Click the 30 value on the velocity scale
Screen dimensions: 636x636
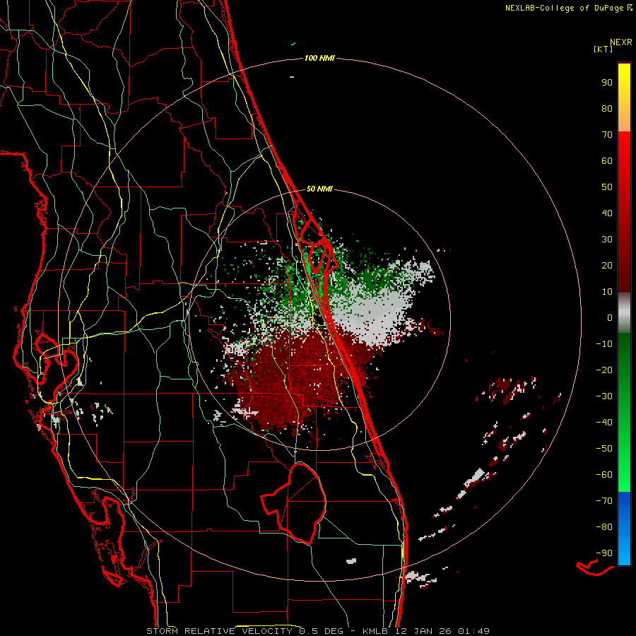click(607, 240)
